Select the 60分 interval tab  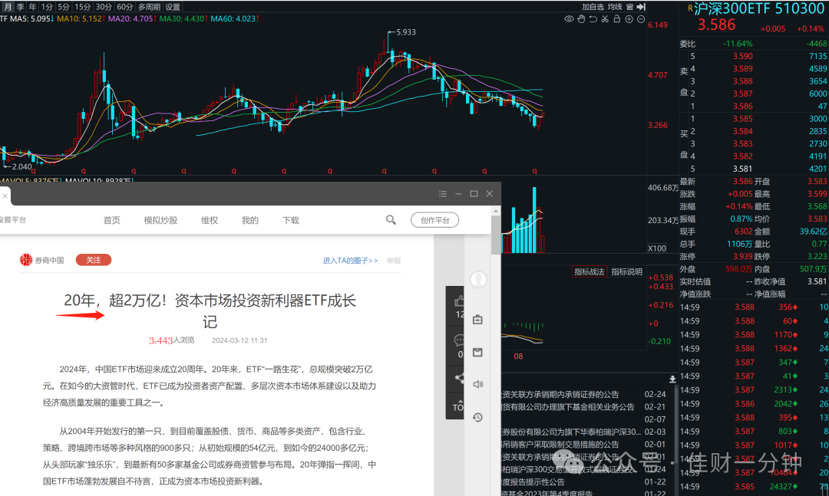(x=125, y=7)
